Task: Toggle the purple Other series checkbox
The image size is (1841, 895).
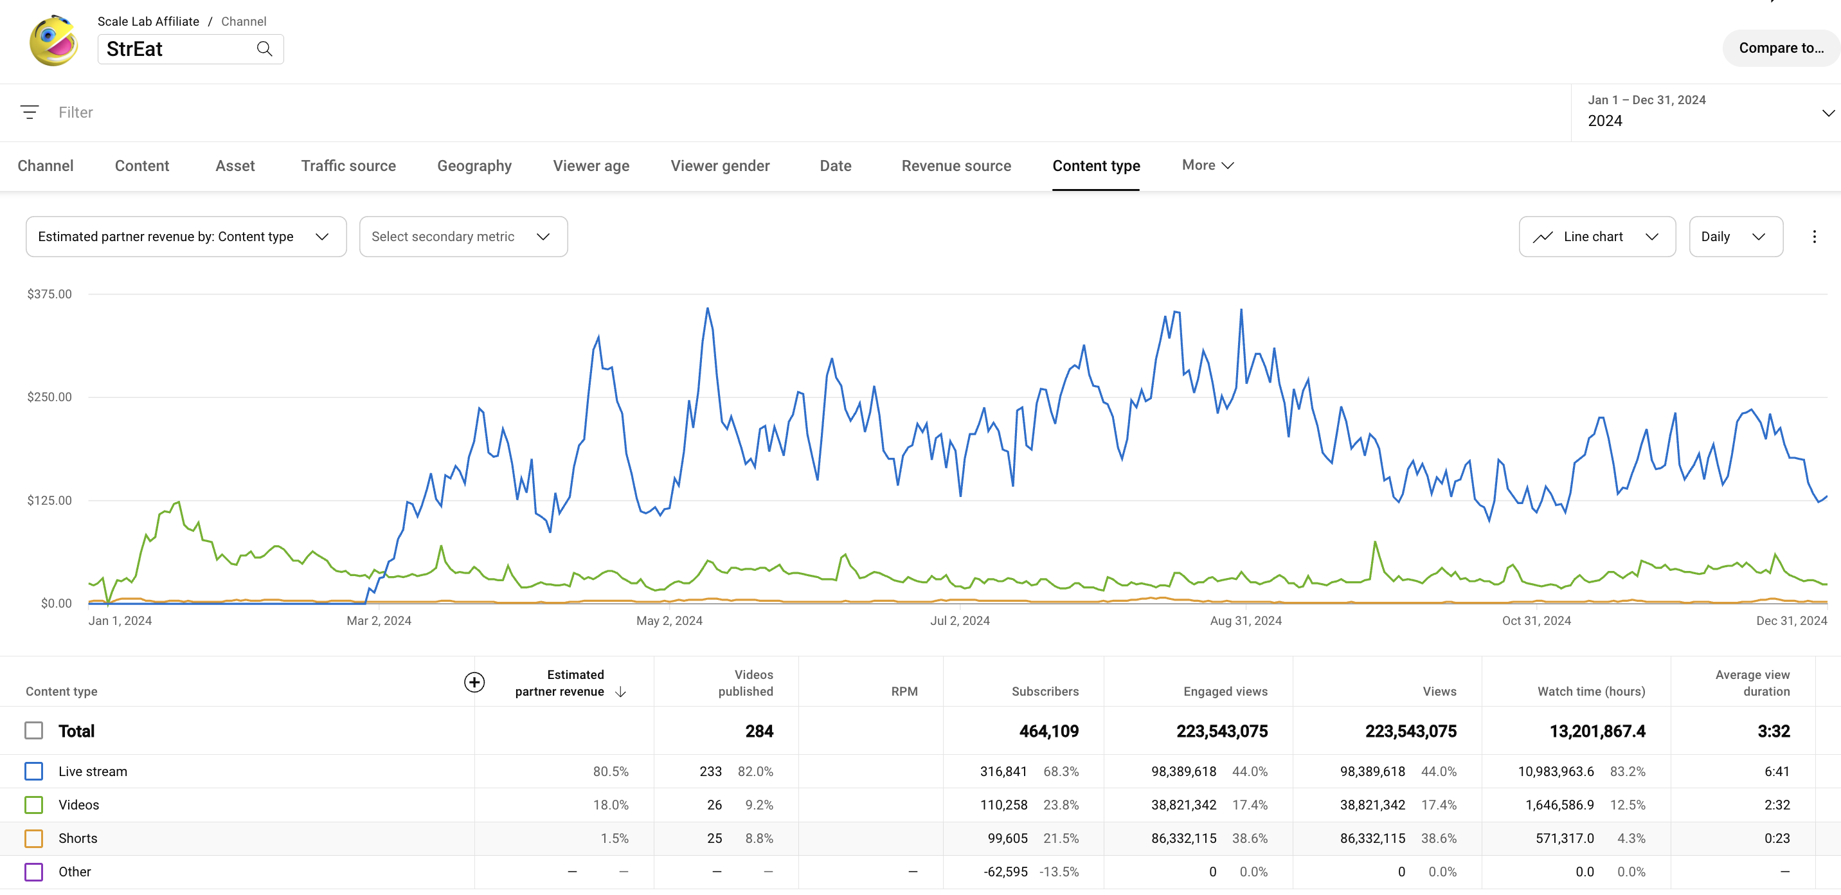Action: coord(33,871)
